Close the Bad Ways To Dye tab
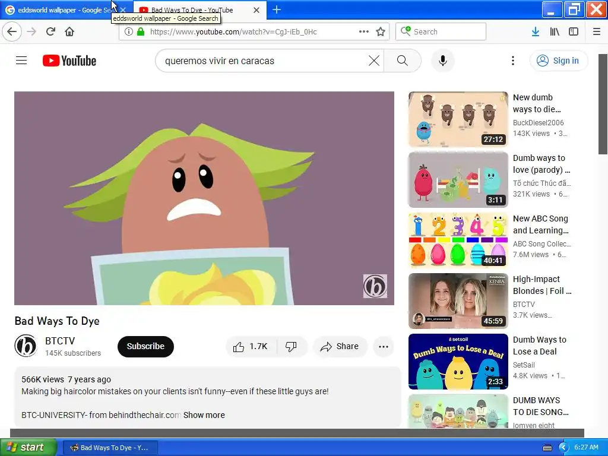 256,10
